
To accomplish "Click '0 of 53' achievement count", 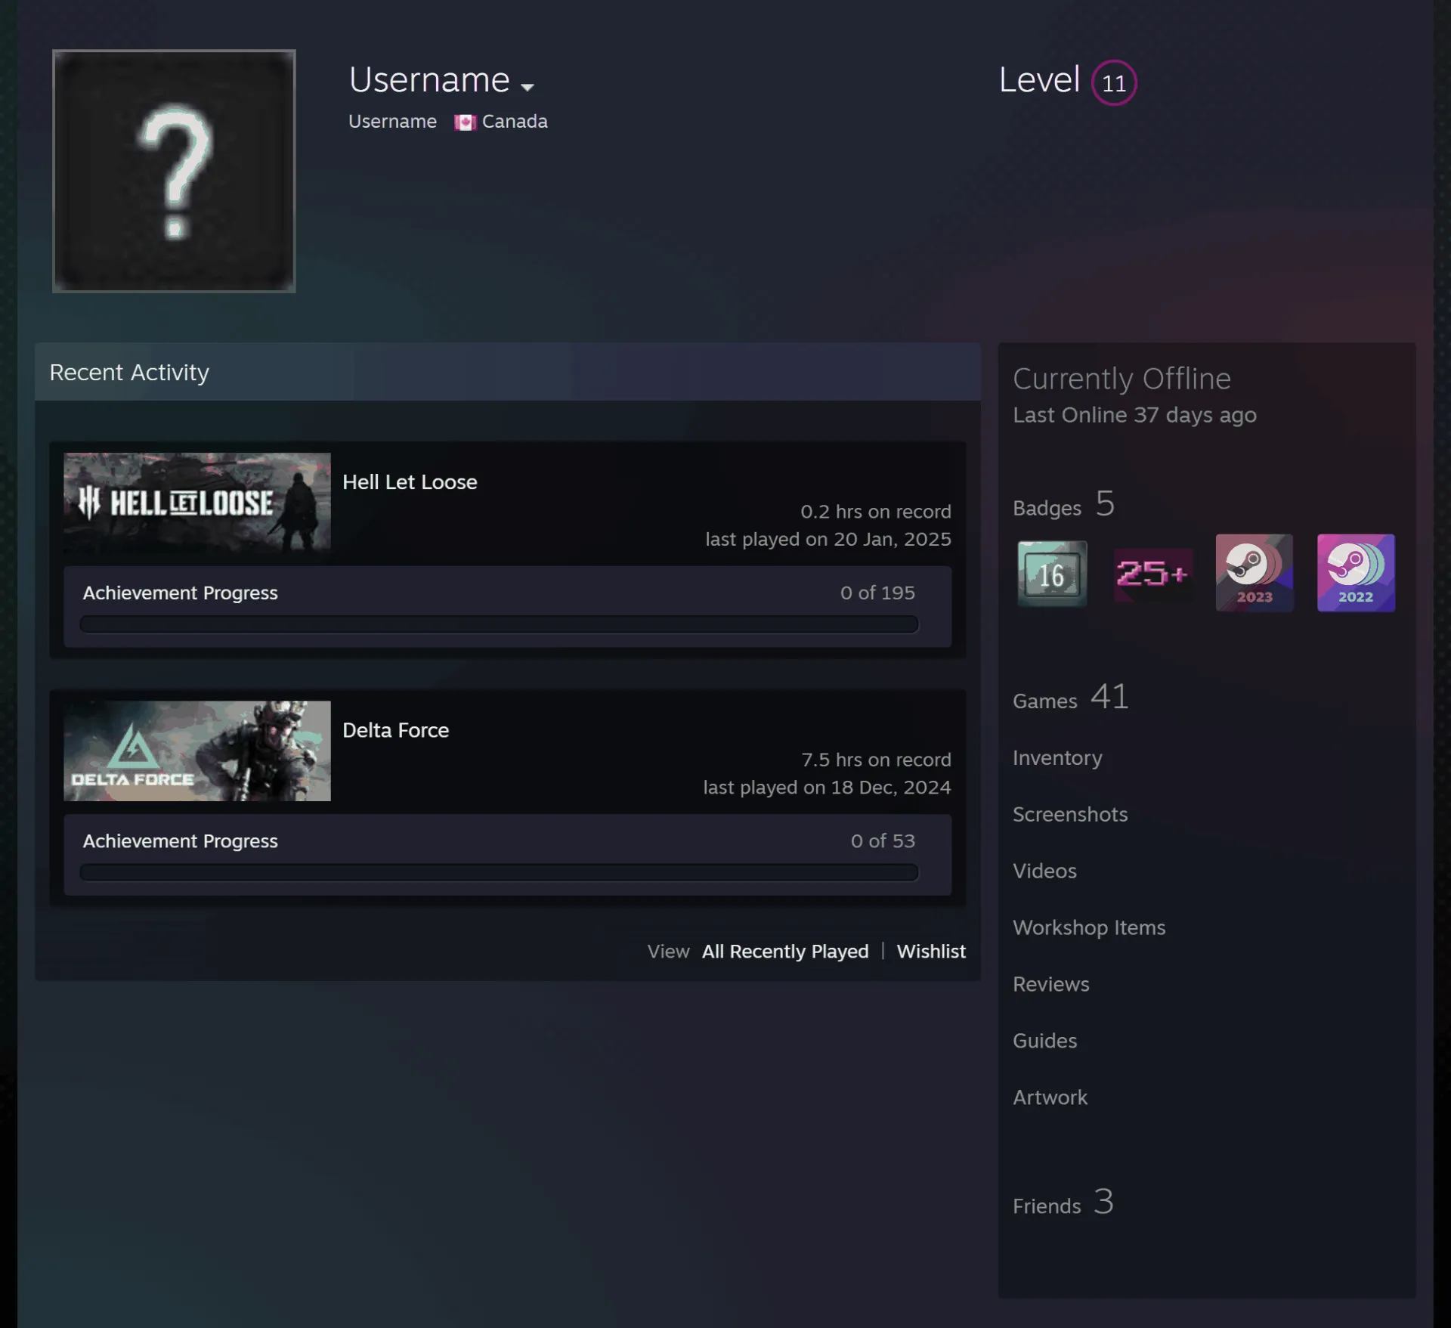I will (x=883, y=841).
